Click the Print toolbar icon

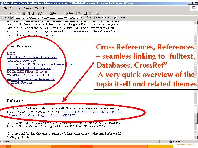click(x=86, y=13)
